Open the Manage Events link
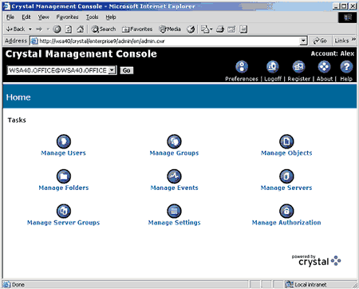 coord(174,188)
